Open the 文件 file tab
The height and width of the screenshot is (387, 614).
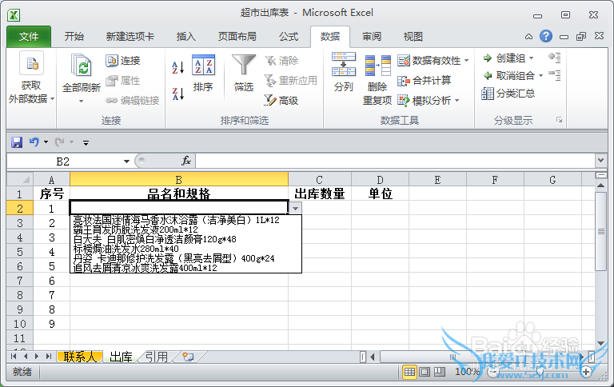[29, 37]
